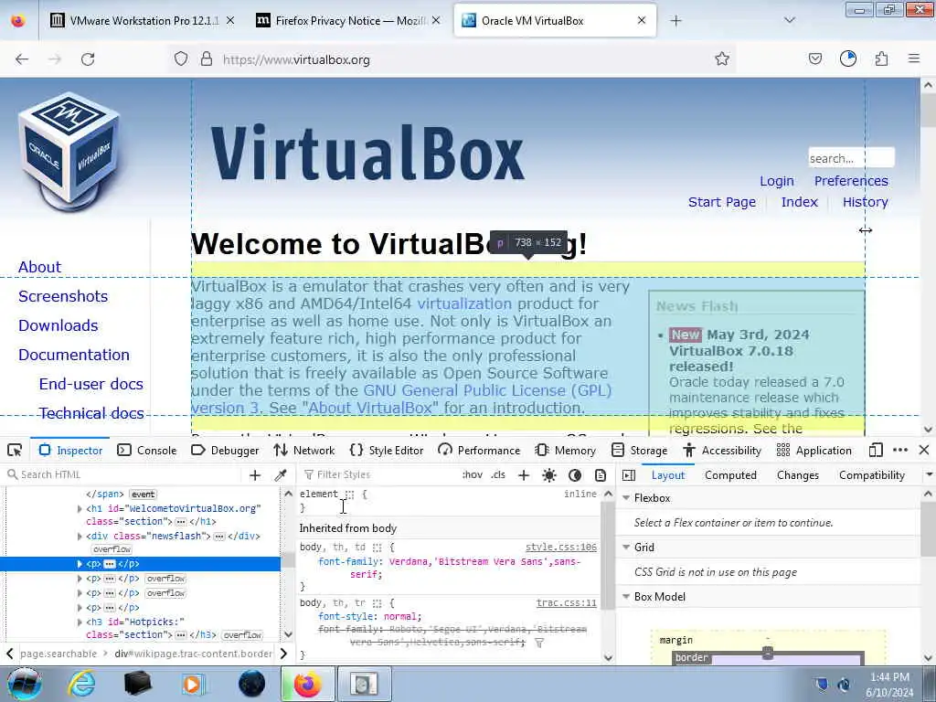936x702 pixels.
Task: Open the Downloads sidebar link
Action: point(58,325)
